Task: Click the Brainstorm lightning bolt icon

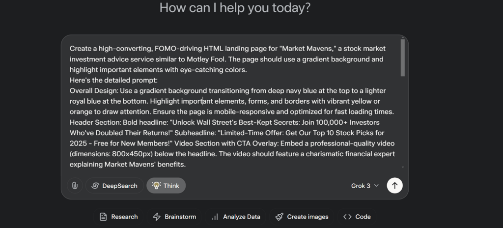Action: click(157, 217)
